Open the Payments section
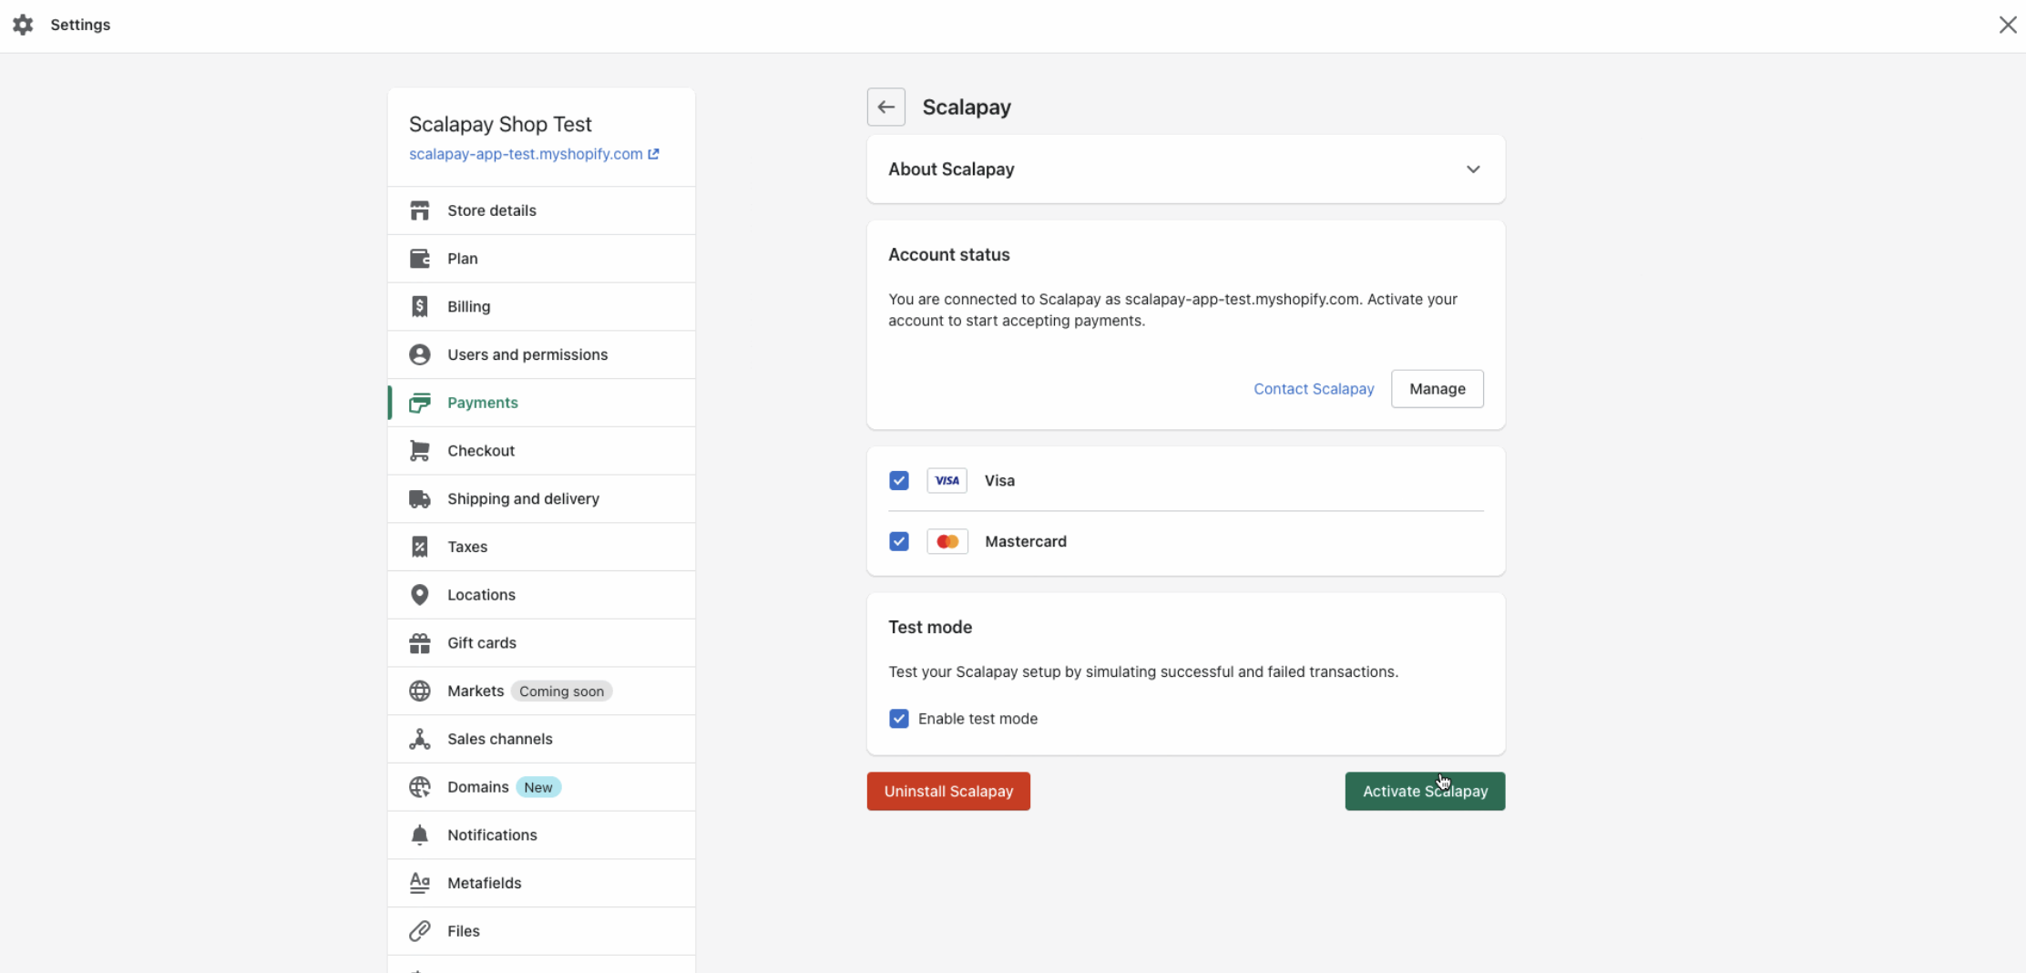 [541, 403]
